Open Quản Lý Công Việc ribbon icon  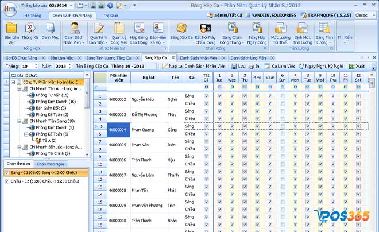click(x=119, y=33)
